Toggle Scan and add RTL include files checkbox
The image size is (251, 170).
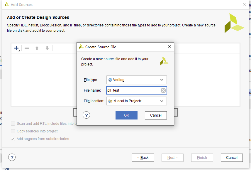(13, 124)
